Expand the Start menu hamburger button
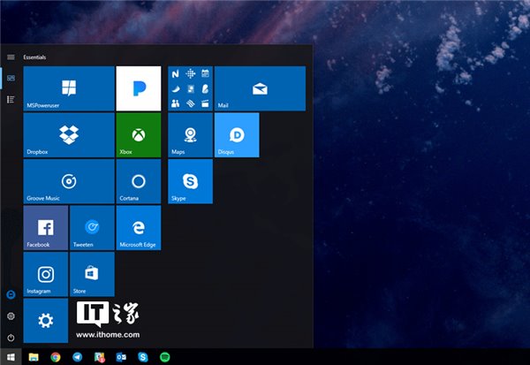Viewport: 530px width, 365px height. pyautogui.click(x=11, y=57)
